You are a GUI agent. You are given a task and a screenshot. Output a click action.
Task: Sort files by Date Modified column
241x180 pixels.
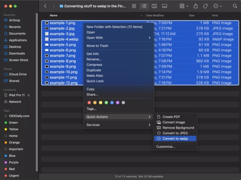pos(155,15)
